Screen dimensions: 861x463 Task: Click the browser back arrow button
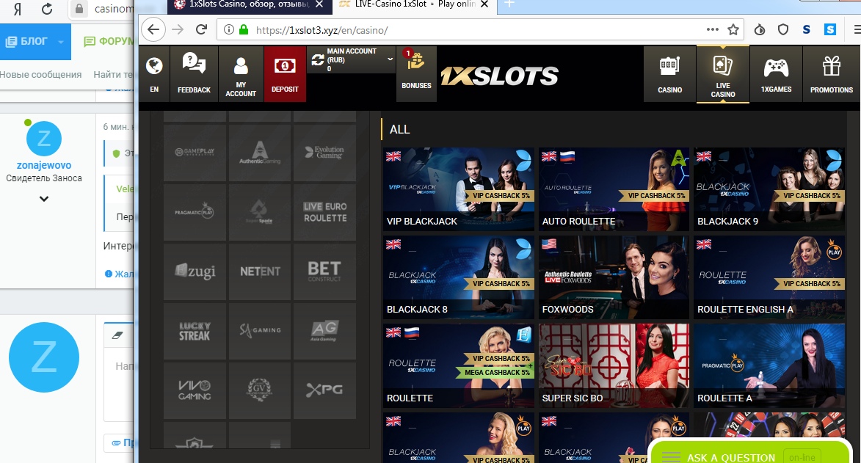tap(153, 29)
